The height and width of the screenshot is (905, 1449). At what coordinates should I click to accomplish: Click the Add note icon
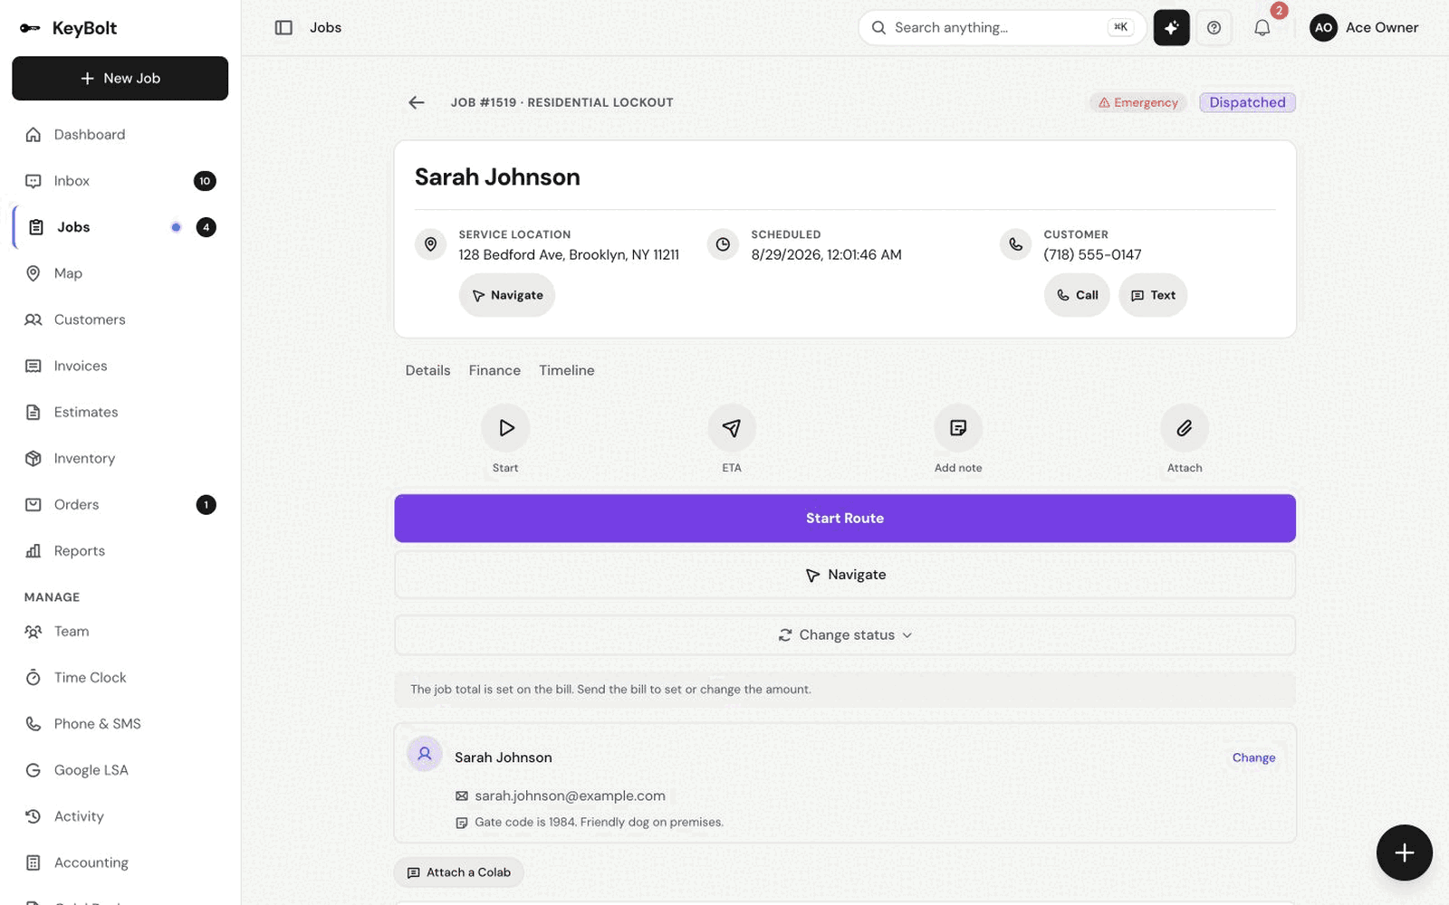[958, 428]
